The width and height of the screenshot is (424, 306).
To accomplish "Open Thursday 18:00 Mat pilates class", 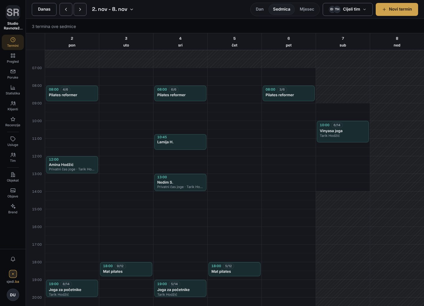I will click(234, 269).
